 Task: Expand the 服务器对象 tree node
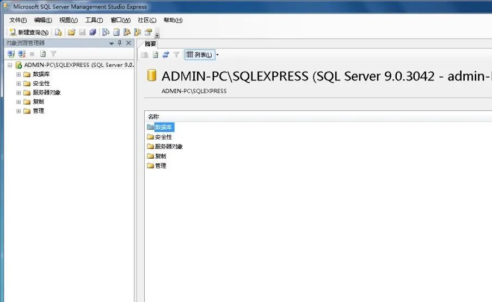(19, 93)
